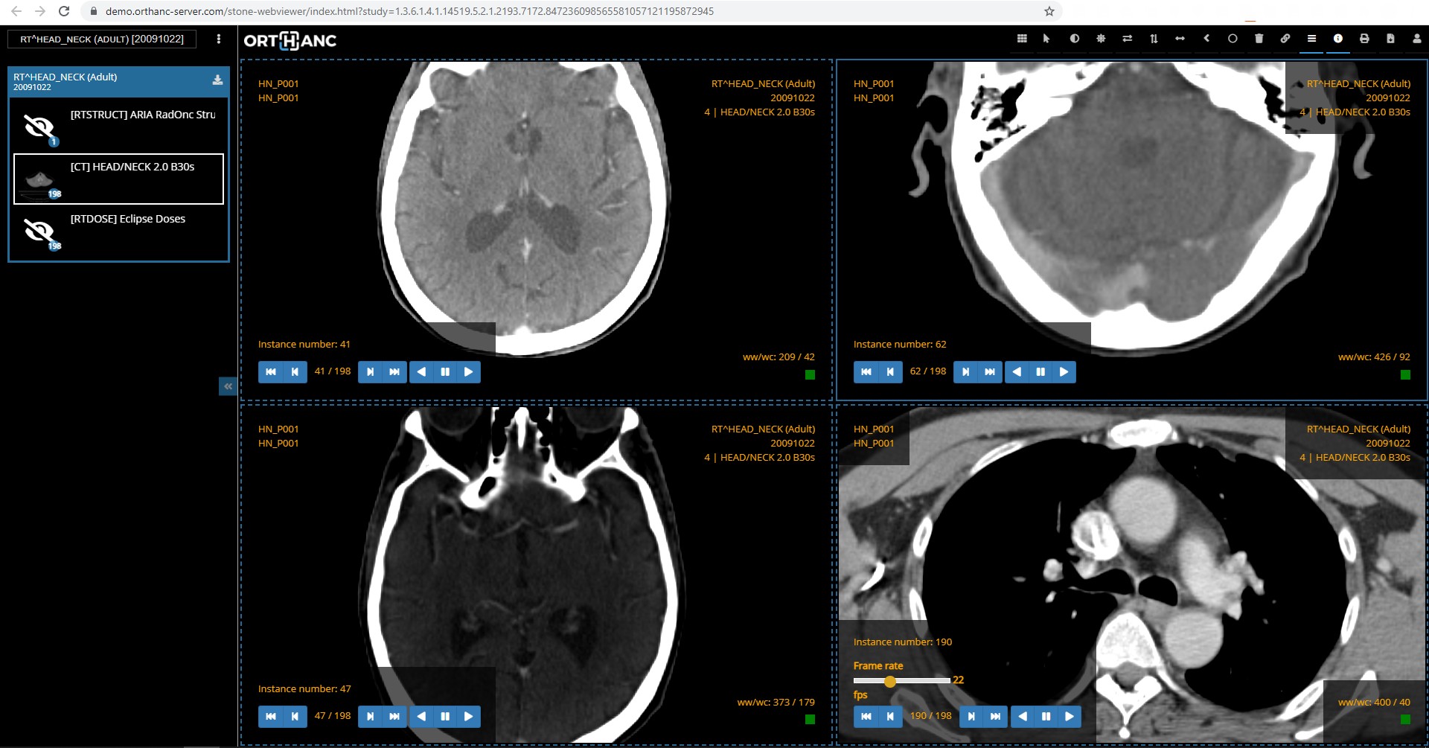Viewport: 1429px width, 748px height.
Task: Click the chain-link synchronize icon in toolbar
Action: 1285,39
